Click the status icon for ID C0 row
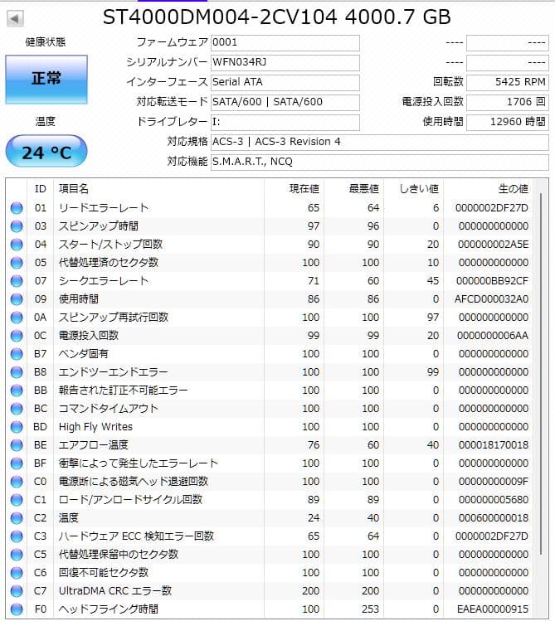The height and width of the screenshot is (621, 555). (x=17, y=482)
